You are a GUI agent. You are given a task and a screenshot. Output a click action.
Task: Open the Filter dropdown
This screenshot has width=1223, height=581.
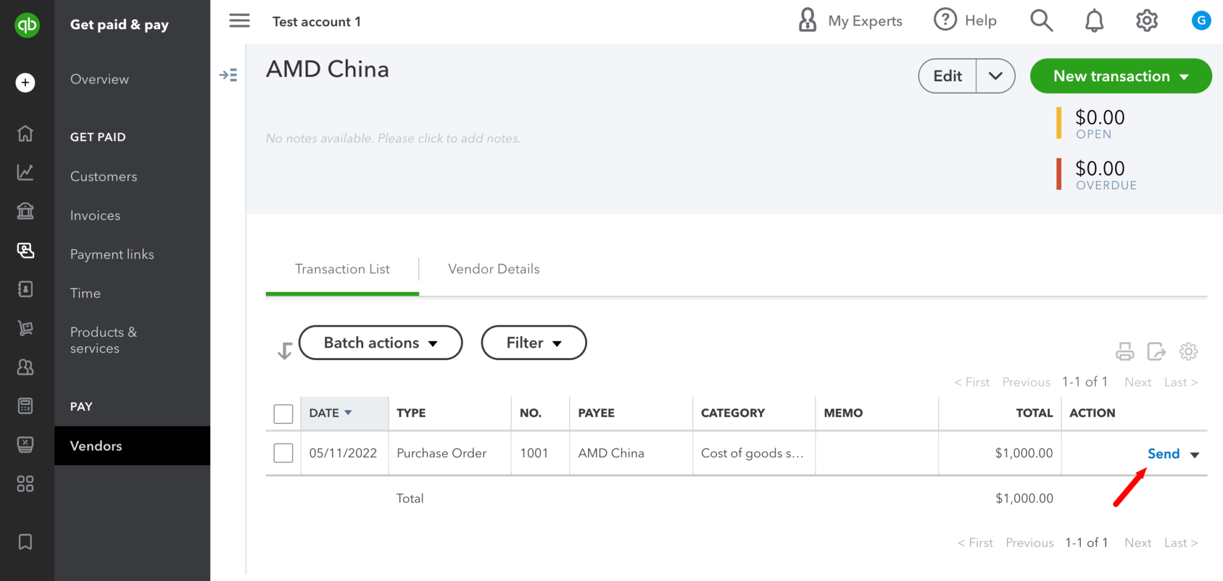tap(533, 342)
